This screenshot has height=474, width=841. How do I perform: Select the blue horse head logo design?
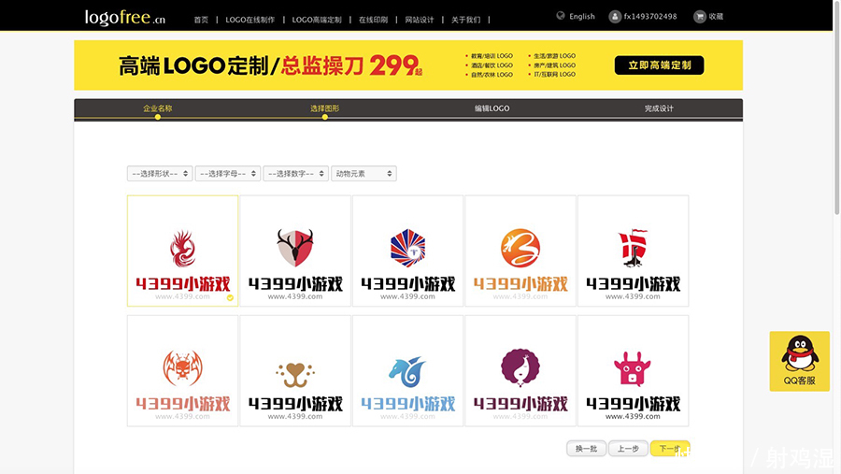(x=407, y=371)
